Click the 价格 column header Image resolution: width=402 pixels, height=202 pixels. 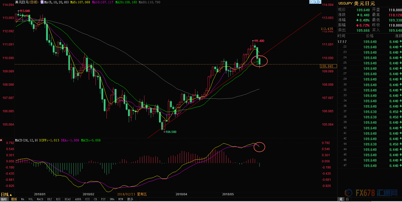click(370, 36)
